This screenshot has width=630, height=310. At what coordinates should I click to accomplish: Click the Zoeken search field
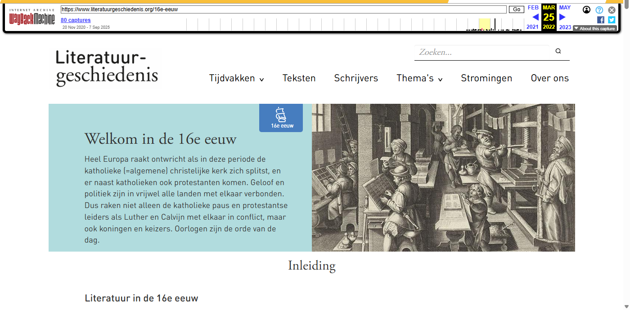(481, 52)
